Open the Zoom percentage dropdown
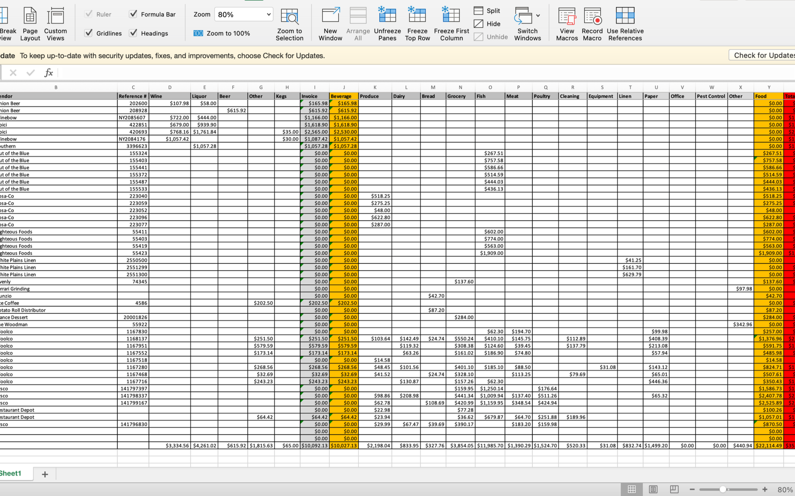The width and height of the screenshot is (795, 496). coord(269,14)
